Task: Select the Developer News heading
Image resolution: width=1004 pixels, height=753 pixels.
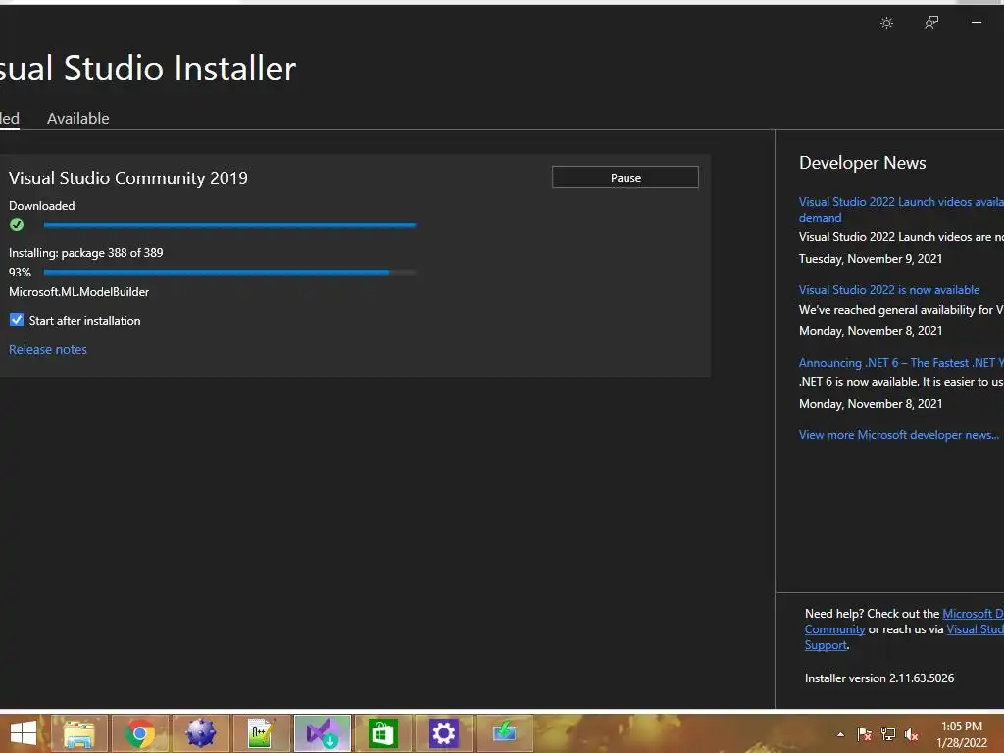Action: tap(863, 163)
